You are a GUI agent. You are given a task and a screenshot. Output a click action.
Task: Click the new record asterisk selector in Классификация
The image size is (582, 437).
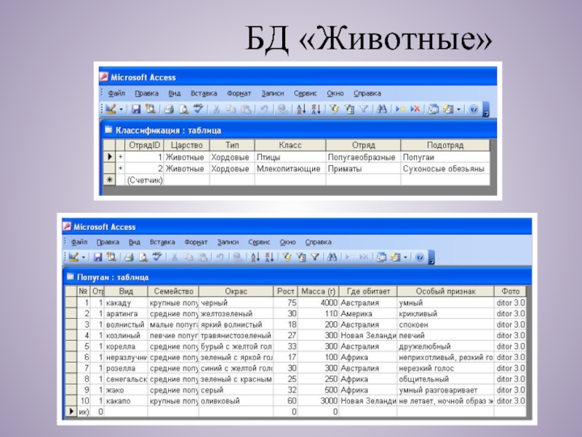pyautogui.click(x=109, y=180)
